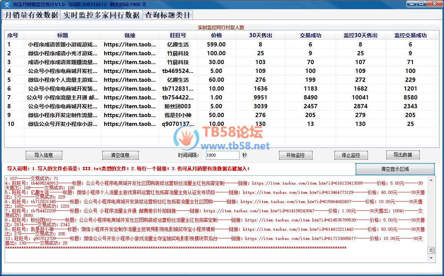Sort by 监控30天售出 column header

[361, 35]
